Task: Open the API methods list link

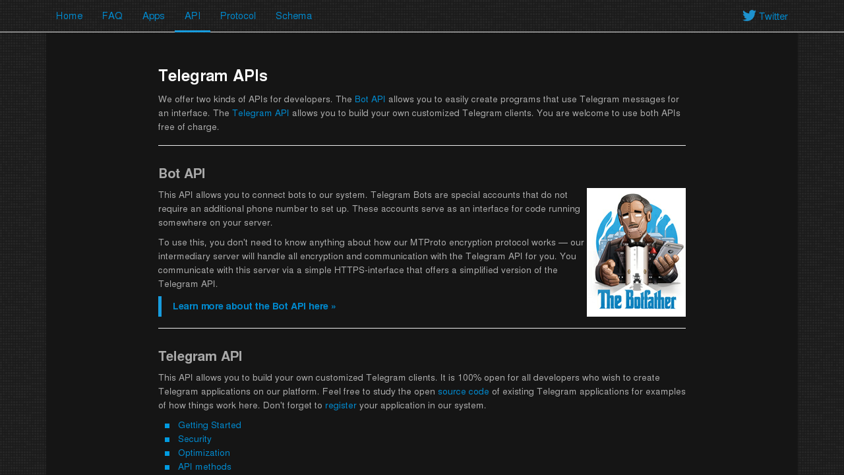Action: click(x=204, y=467)
